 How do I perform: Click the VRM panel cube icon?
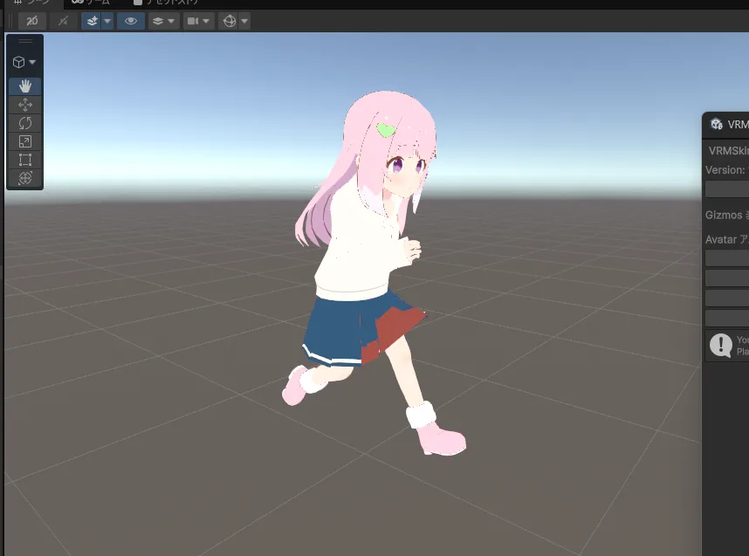(x=716, y=124)
